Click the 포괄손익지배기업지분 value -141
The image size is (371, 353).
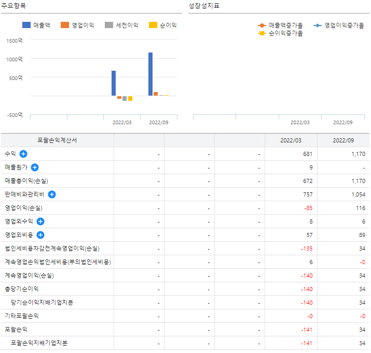(x=307, y=343)
